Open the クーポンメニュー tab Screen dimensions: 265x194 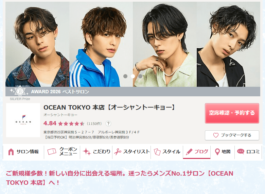coord(62,152)
